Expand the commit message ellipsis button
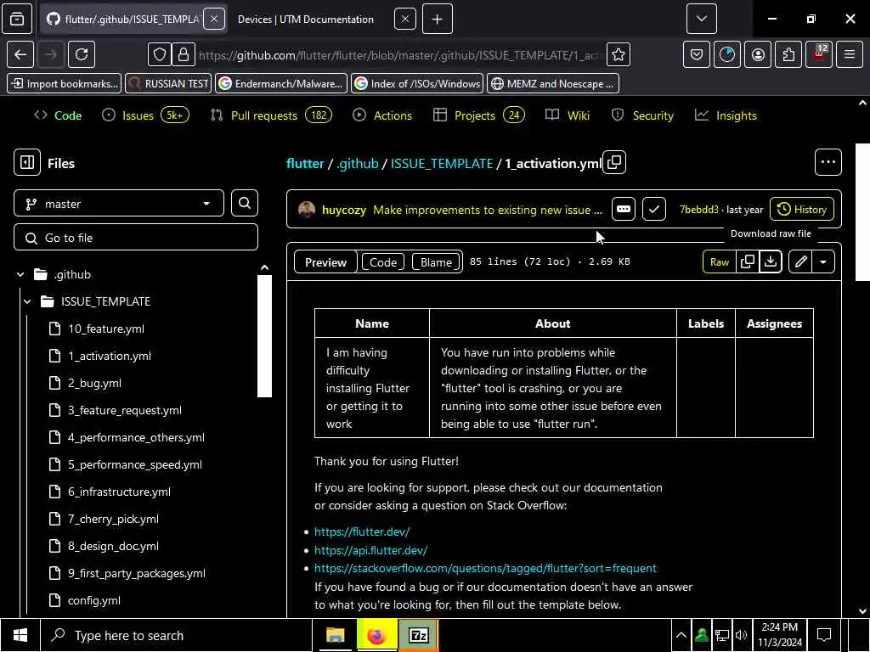 623,209
